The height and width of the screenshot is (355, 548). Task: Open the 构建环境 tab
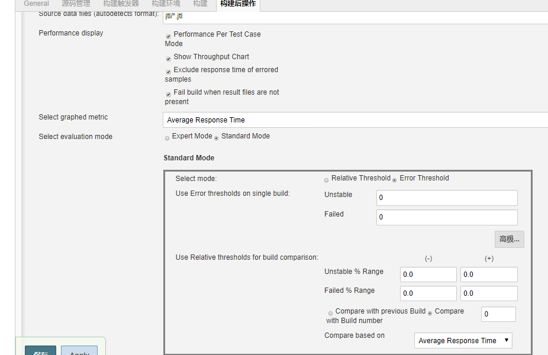[x=165, y=4]
